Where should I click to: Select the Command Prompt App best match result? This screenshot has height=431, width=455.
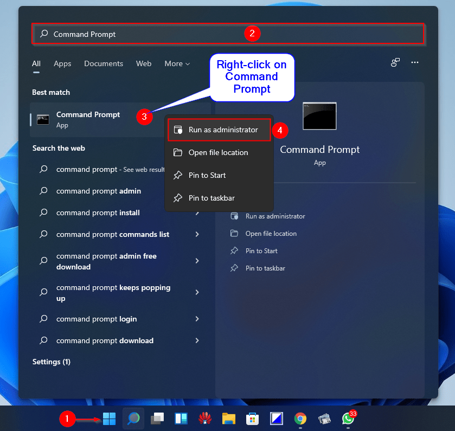pos(97,120)
